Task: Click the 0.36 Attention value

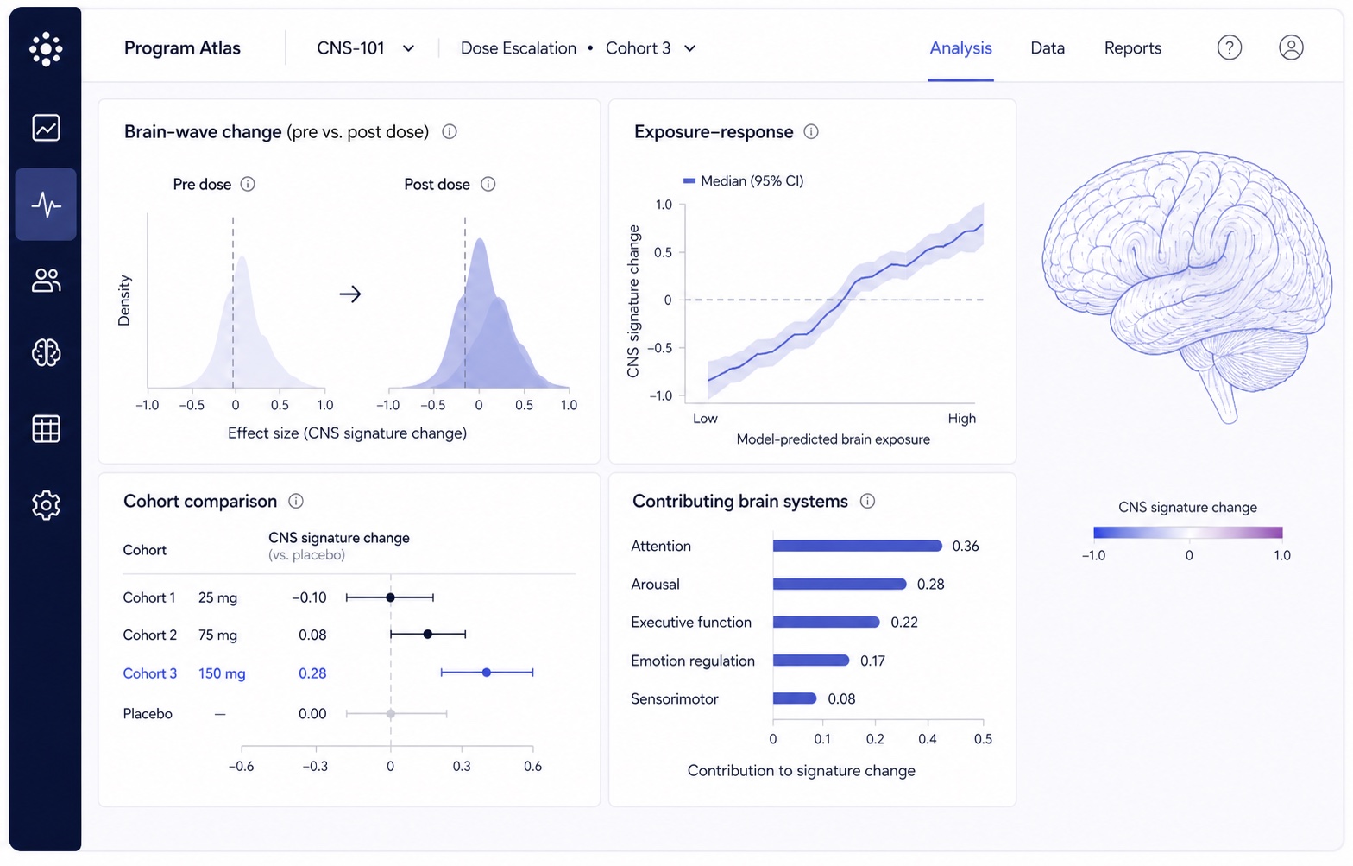Action: (x=966, y=546)
